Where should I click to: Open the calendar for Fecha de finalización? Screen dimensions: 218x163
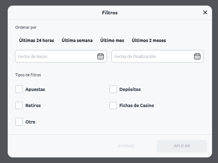point(197,56)
